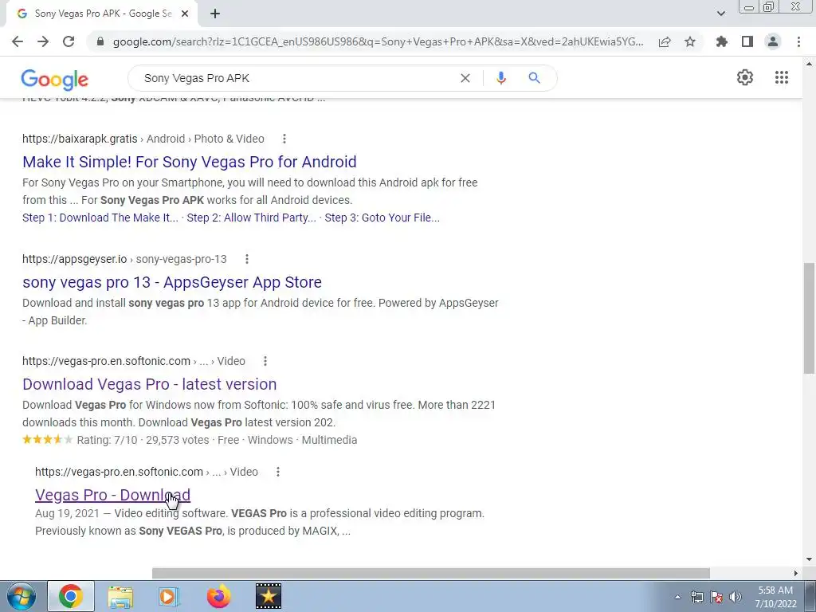816x612 pixels.
Task: Open options for the indented softonic result
Action: (x=278, y=472)
